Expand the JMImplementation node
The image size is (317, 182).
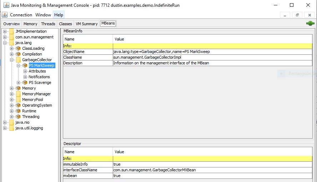coord(5,31)
